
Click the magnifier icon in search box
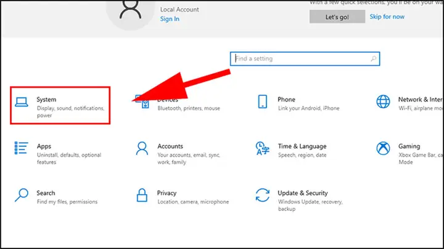[x=374, y=59]
